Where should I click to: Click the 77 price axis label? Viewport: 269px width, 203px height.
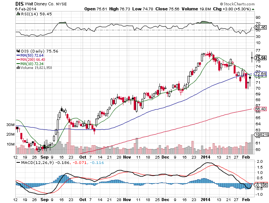tap(258, 50)
